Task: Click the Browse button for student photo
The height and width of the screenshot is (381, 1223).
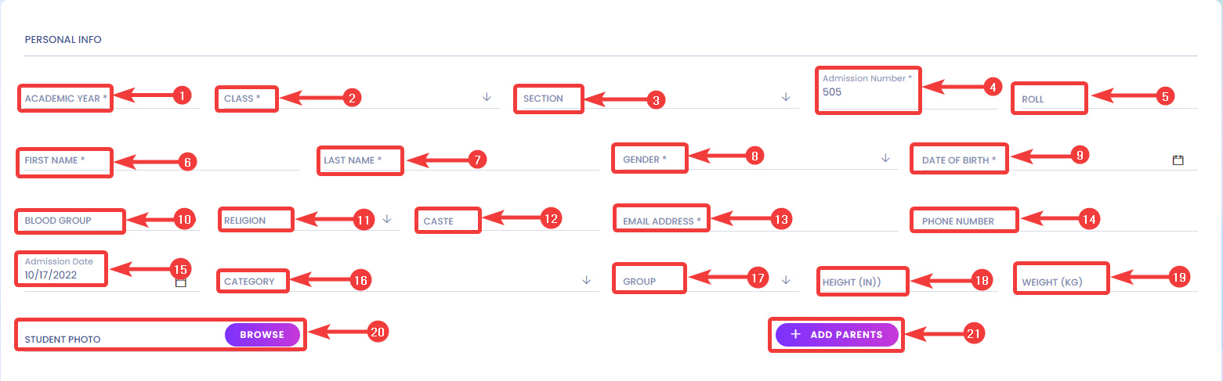Action: [262, 335]
